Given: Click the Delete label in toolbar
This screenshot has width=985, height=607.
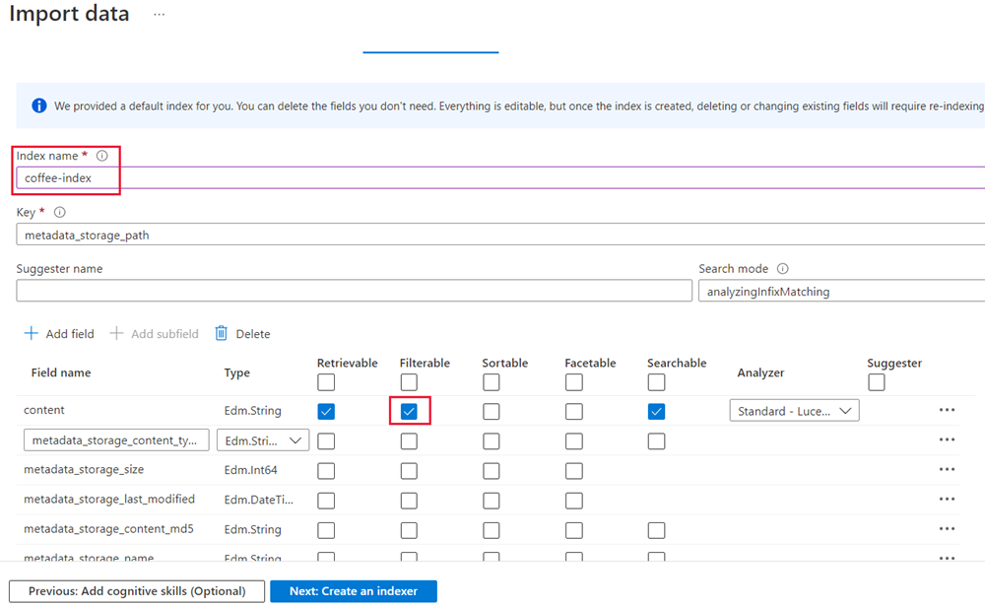Looking at the screenshot, I should 252,334.
